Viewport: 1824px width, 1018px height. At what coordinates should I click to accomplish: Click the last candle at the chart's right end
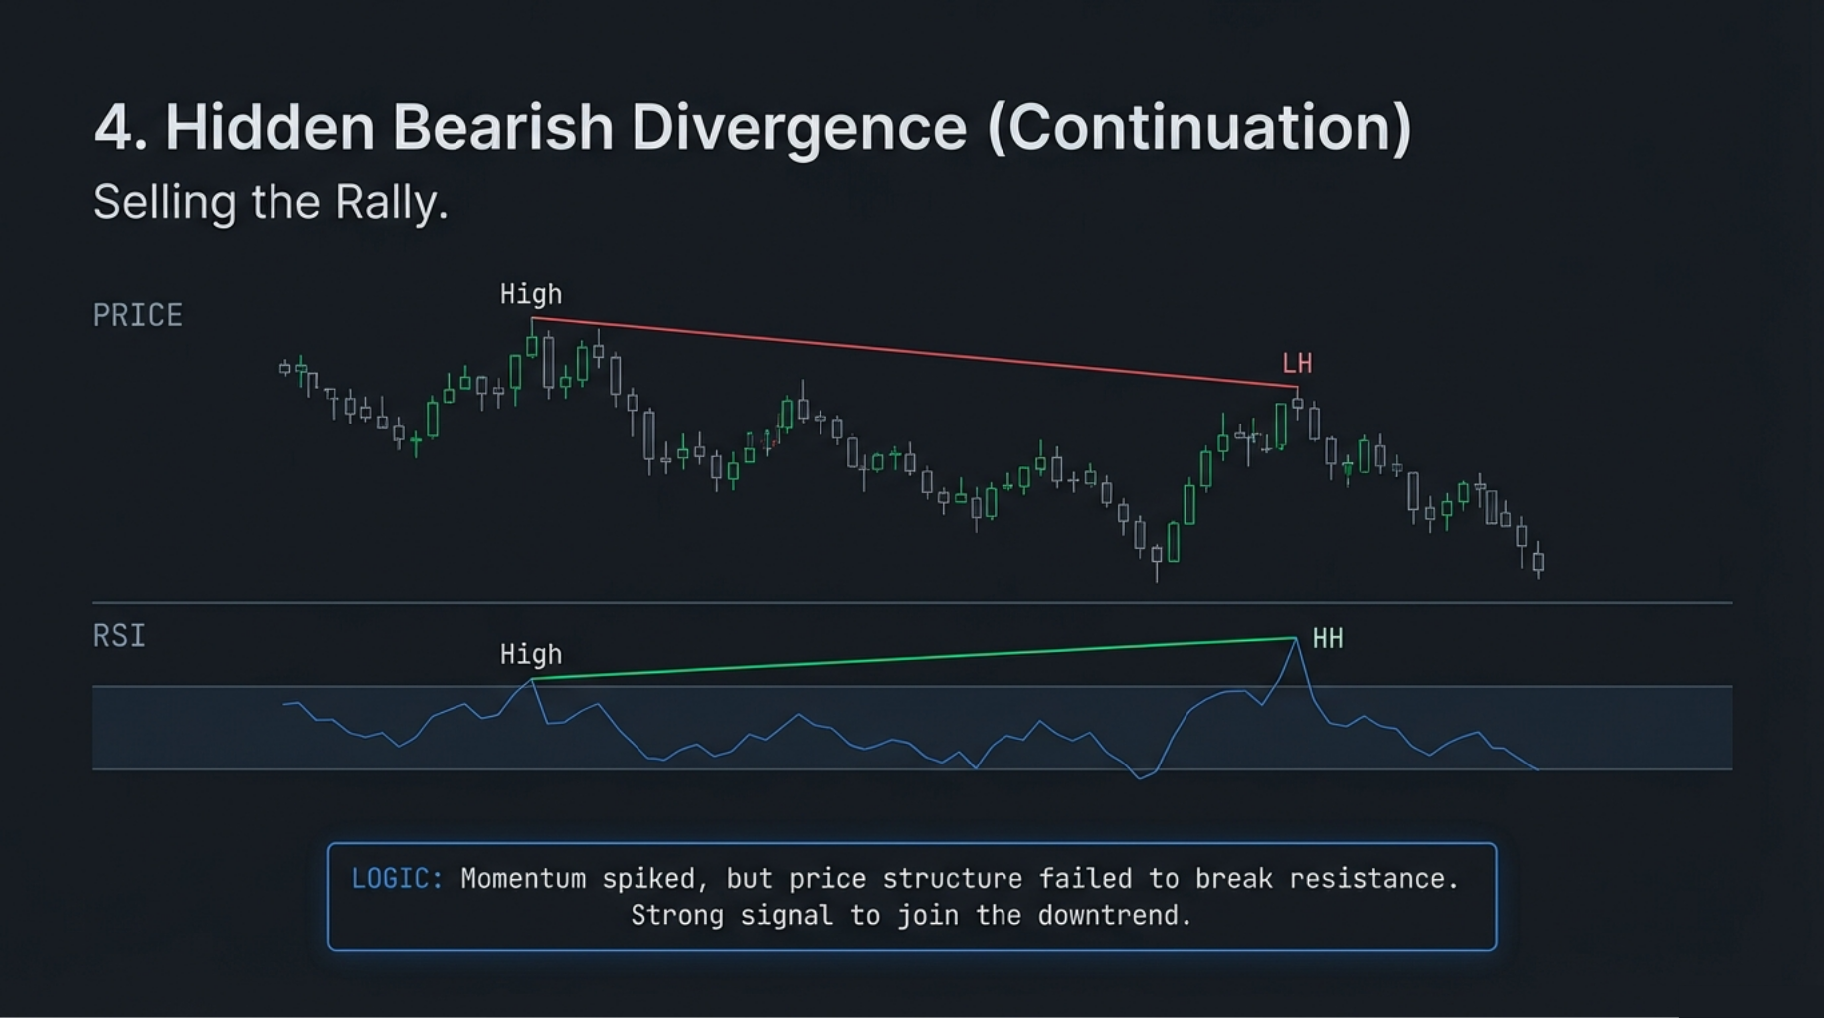[1538, 561]
